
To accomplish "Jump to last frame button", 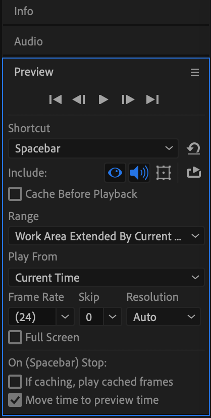I will 152,99.
